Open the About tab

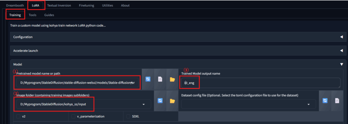click(125, 5)
